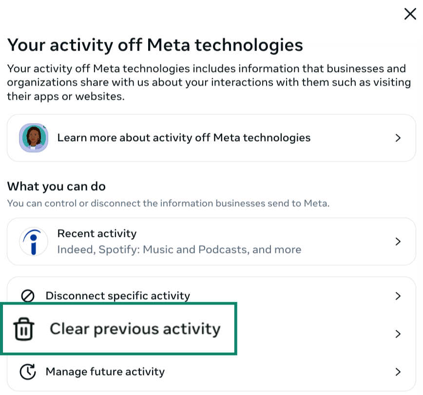
Task: Choose Disconnect specific activity
Action: coord(118,295)
